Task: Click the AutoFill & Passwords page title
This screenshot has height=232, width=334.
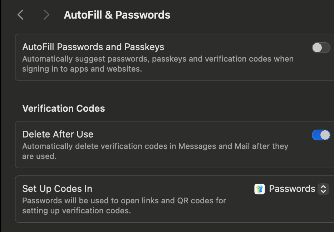Action: click(x=117, y=15)
